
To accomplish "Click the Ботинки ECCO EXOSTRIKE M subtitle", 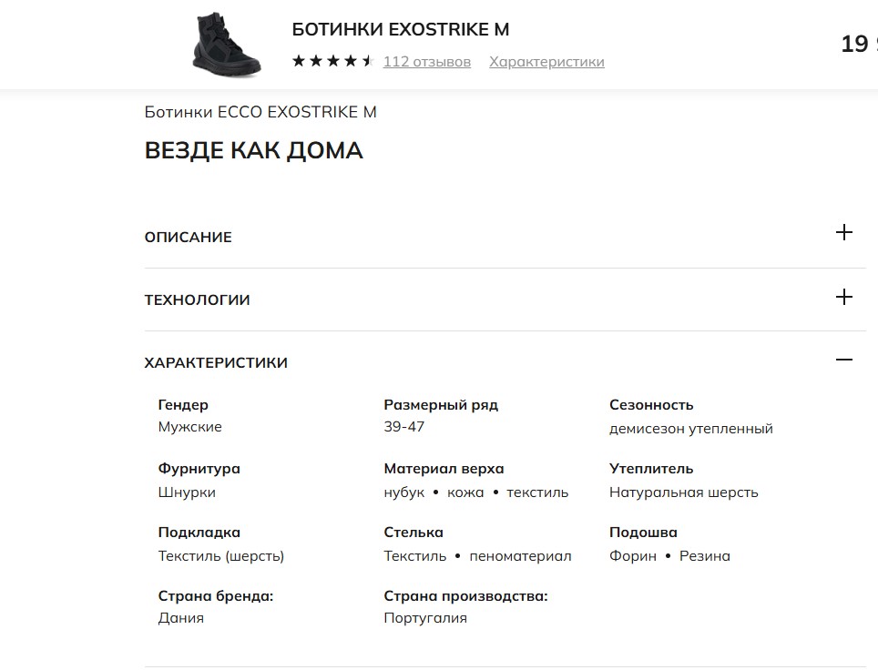I will pyautogui.click(x=260, y=113).
